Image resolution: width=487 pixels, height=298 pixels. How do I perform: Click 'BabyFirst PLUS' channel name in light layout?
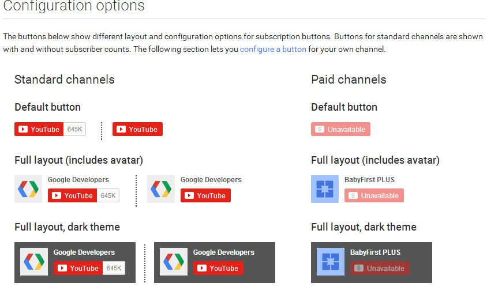click(x=370, y=180)
